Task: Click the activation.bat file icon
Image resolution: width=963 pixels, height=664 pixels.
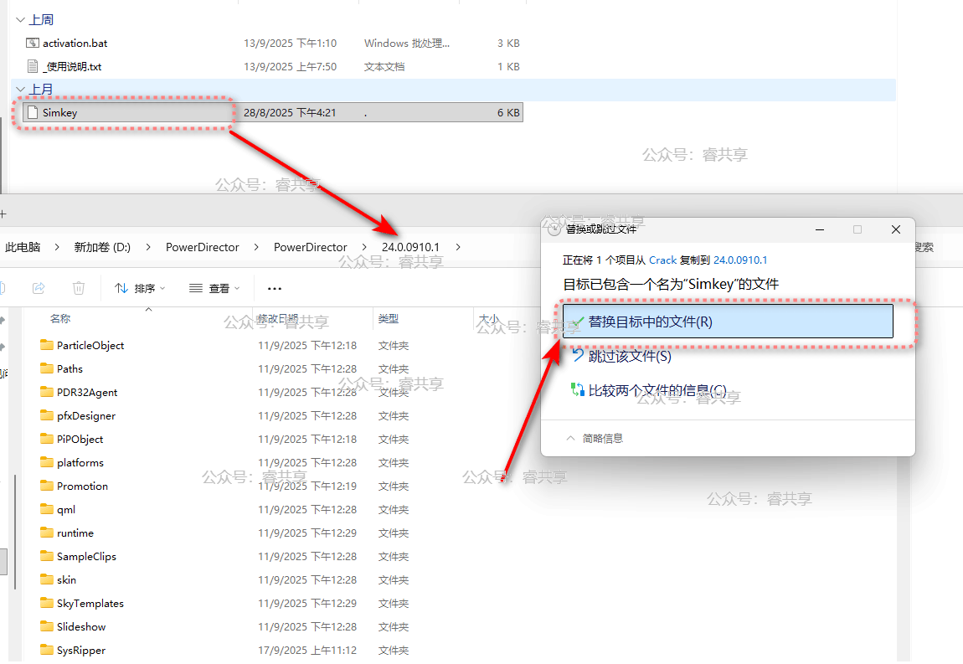Action: click(33, 43)
